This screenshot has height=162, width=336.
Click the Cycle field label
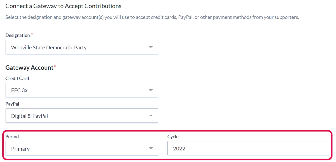[173, 137]
